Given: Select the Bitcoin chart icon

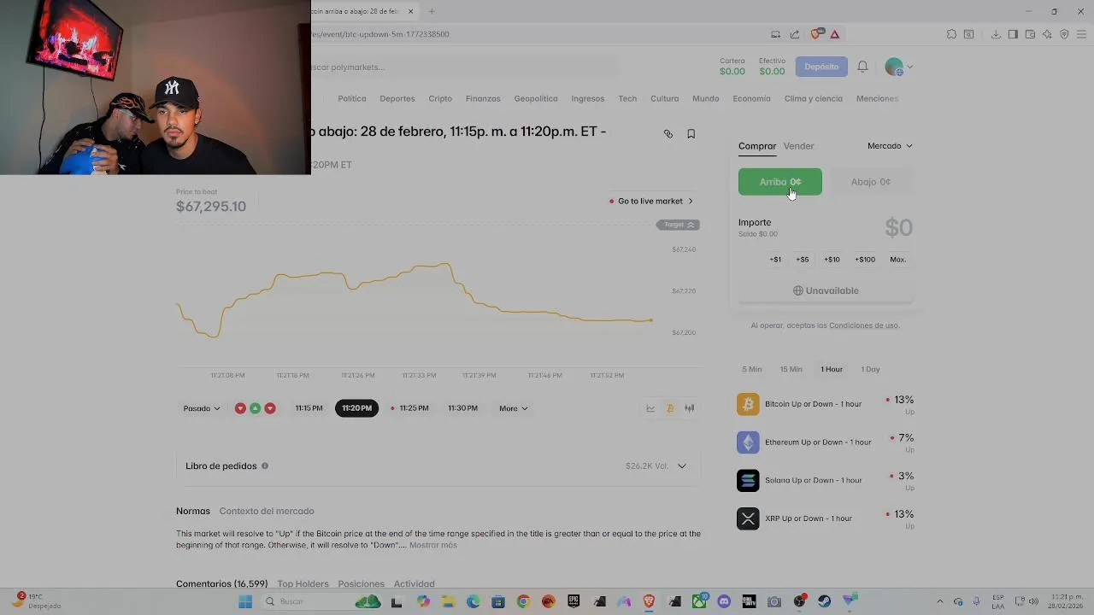Looking at the screenshot, I should [670, 408].
